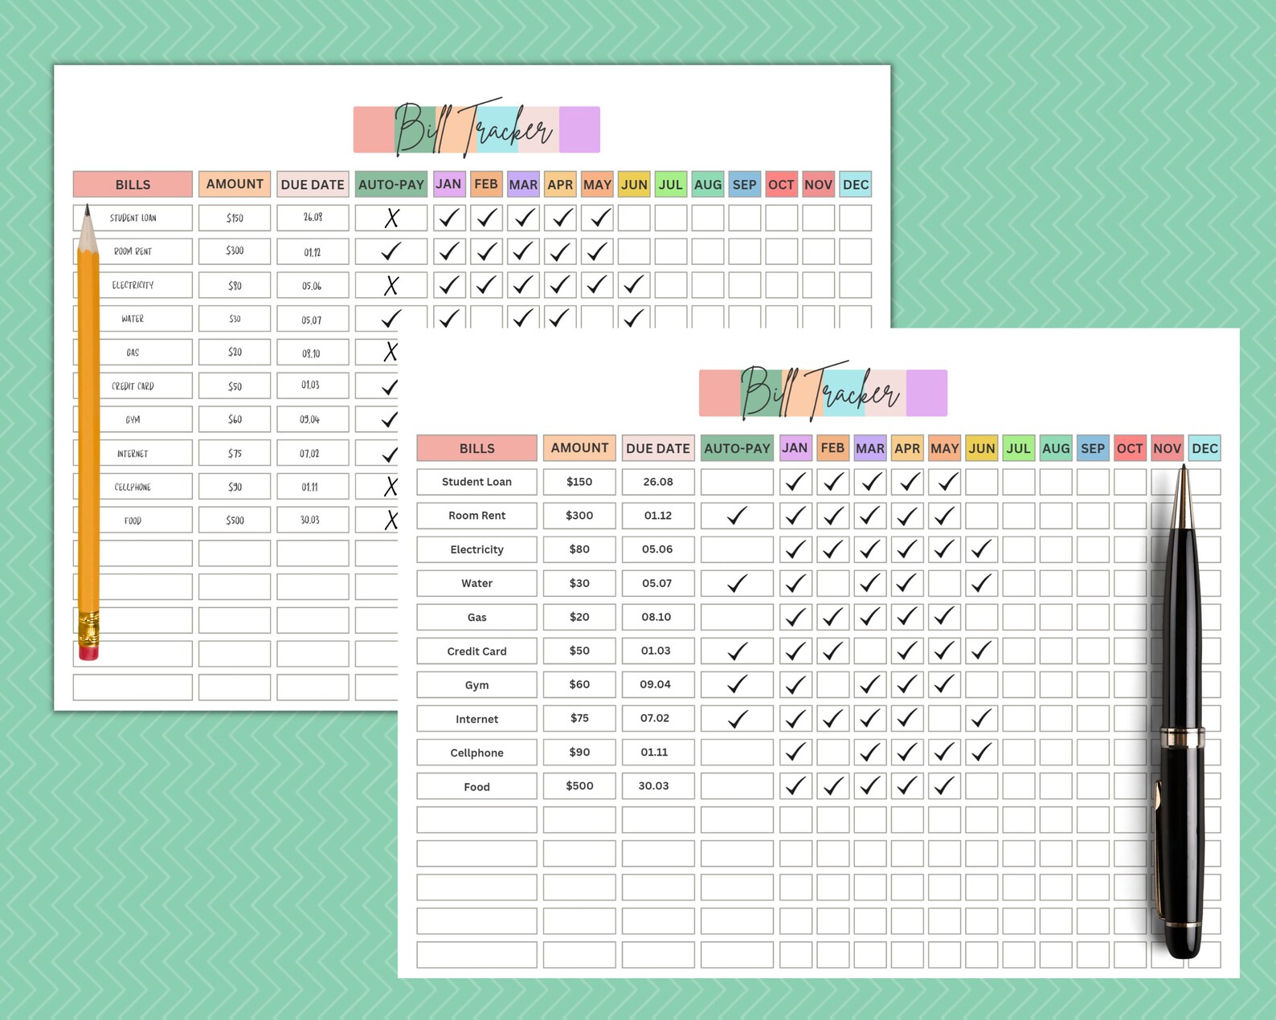This screenshot has height=1020, width=1276.
Task: Toggle Cellphone JAN checkmark on front sheet
Action: click(795, 752)
